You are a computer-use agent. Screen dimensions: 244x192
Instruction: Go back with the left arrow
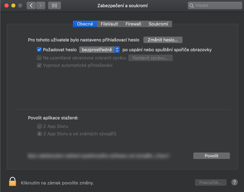(31, 5)
